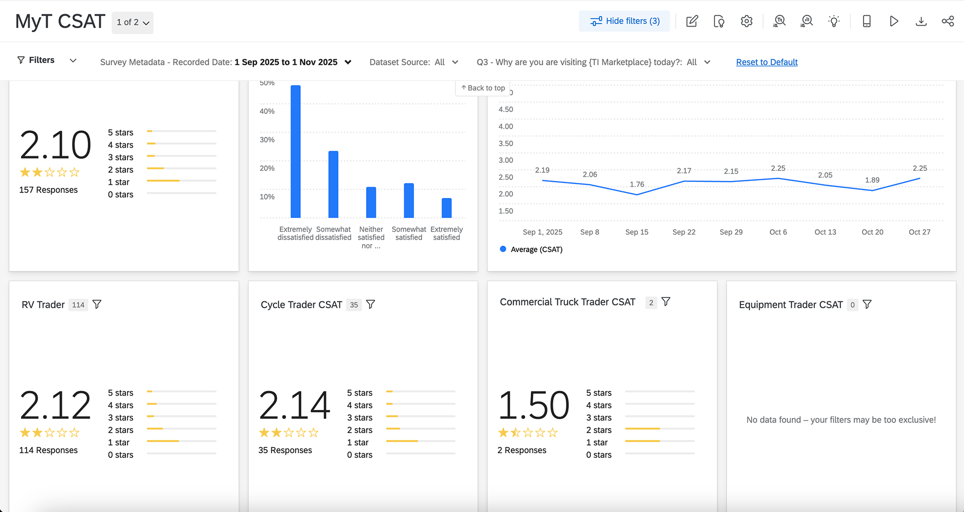Click Cycle Trader CSAT widget title

pyautogui.click(x=301, y=305)
